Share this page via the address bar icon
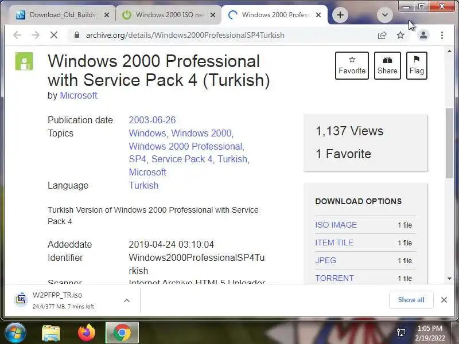The width and height of the screenshot is (459, 344). pyautogui.click(x=382, y=35)
